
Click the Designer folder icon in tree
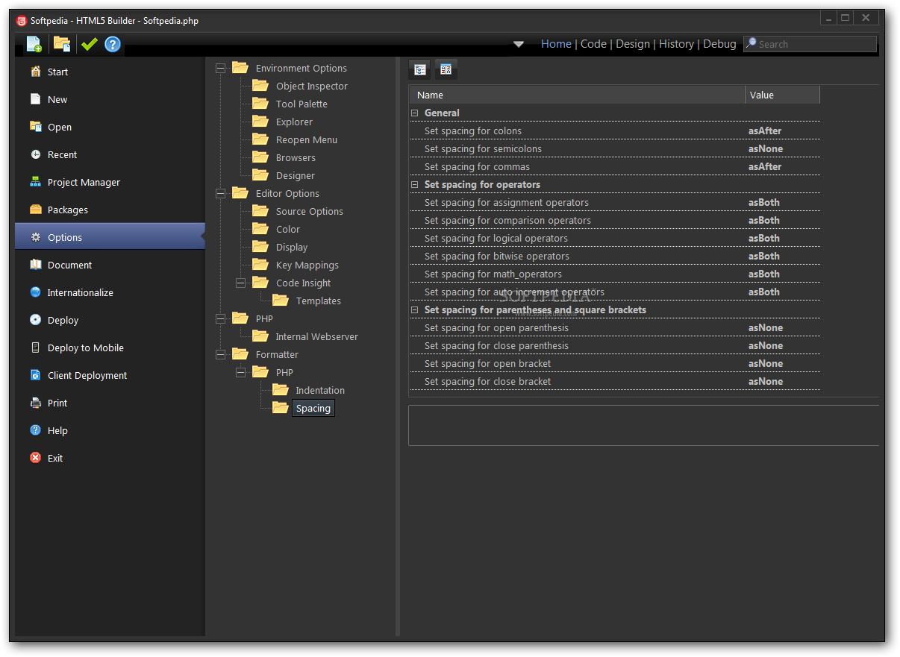pos(260,175)
